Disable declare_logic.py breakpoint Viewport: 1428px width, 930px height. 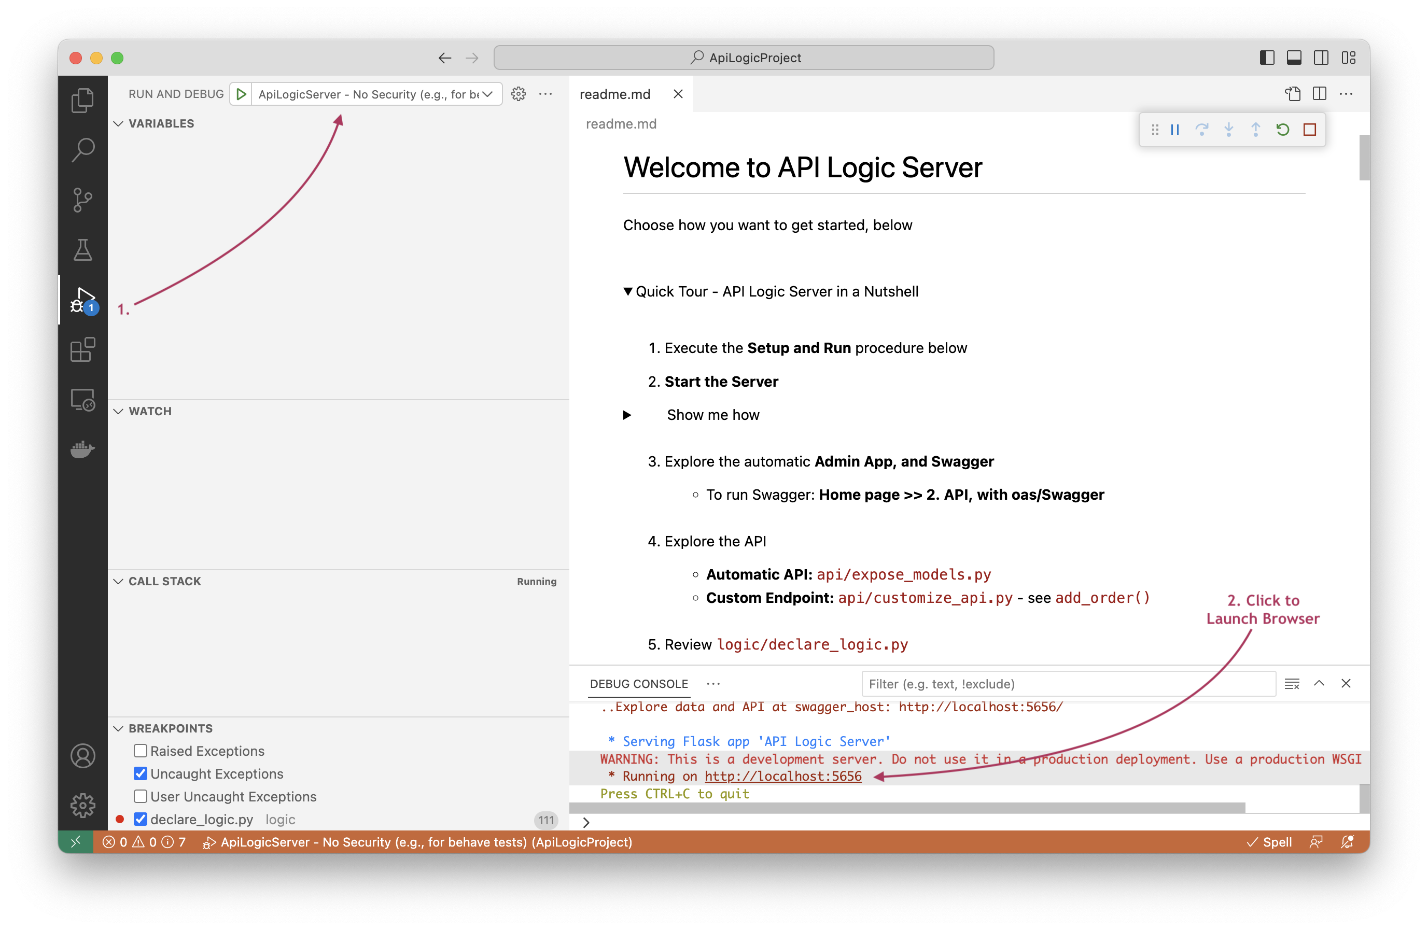point(141,819)
